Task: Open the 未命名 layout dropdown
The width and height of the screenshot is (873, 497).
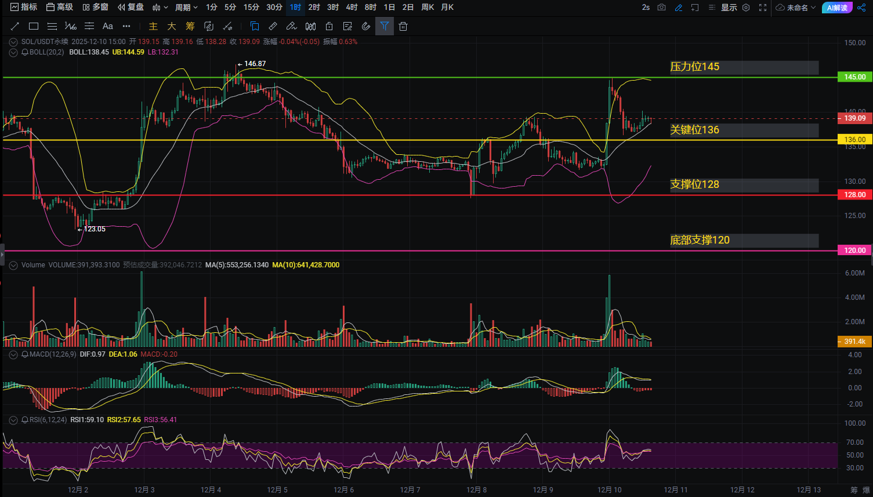Action: point(796,8)
